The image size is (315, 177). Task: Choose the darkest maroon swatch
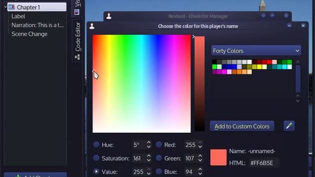pos(255,62)
